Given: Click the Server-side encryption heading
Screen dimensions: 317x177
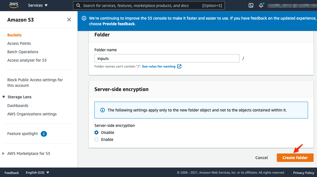Looking at the screenshot, I should tap(121, 89).
